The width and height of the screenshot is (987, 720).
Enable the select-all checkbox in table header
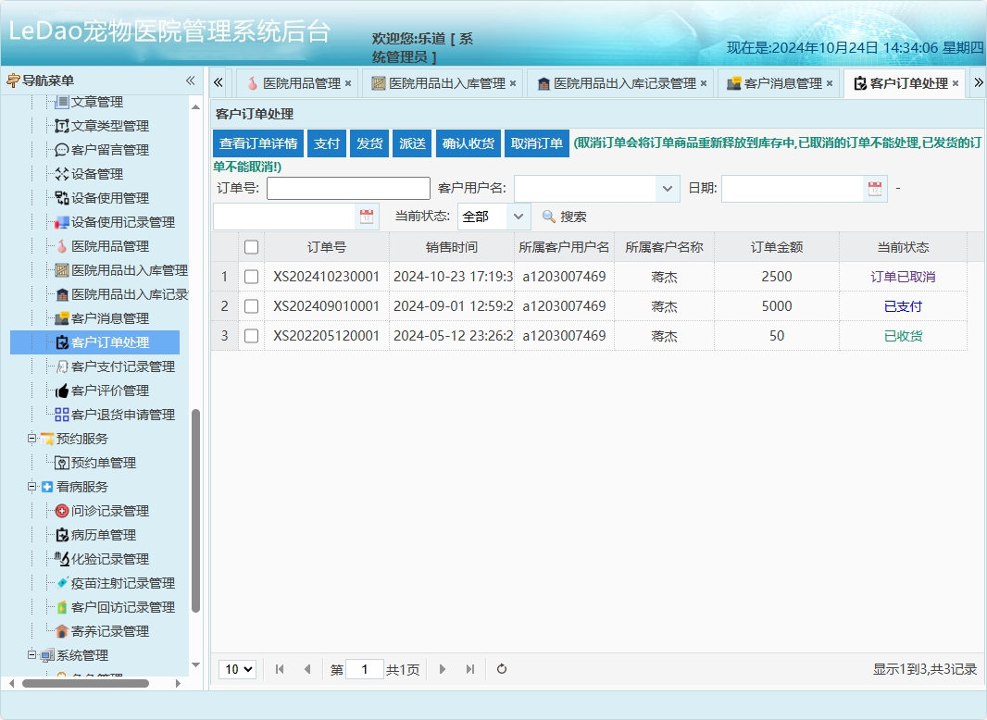pyautogui.click(x=251, y=246)
